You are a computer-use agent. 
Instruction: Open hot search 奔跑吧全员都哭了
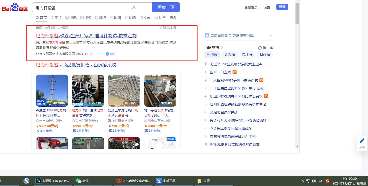pyautogui.click(x=224, y=112)
